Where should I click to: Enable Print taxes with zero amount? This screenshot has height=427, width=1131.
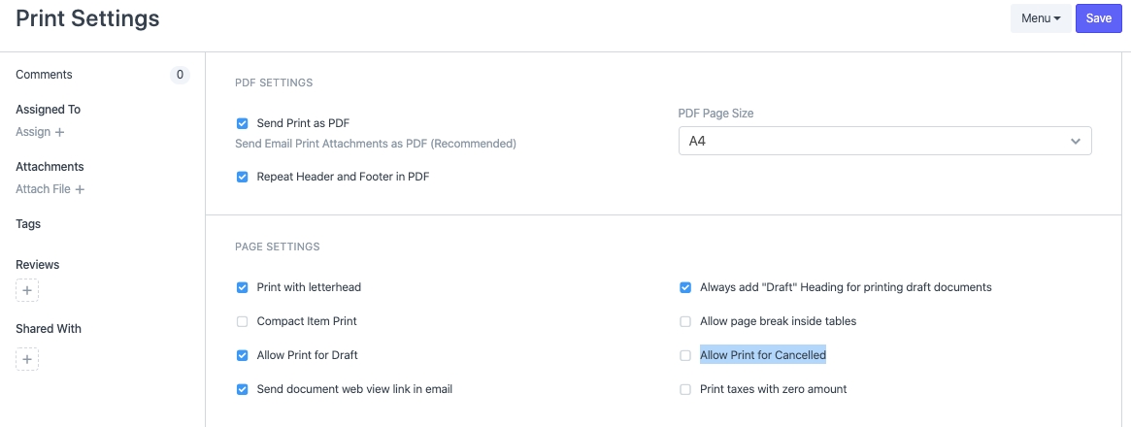click(685, 389)
